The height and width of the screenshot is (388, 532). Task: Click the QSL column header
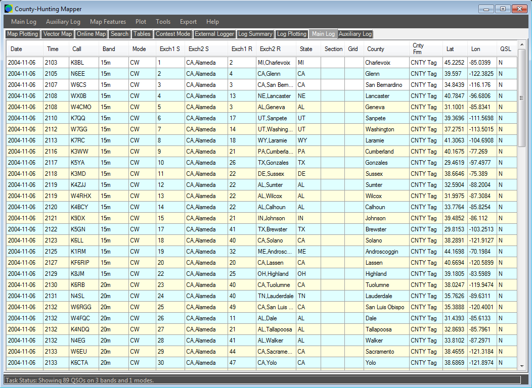pyautogui.click(x=506, y=49)
